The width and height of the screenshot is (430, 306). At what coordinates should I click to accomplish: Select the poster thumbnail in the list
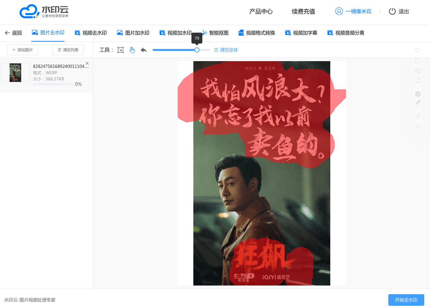click(x=15, y=73)
